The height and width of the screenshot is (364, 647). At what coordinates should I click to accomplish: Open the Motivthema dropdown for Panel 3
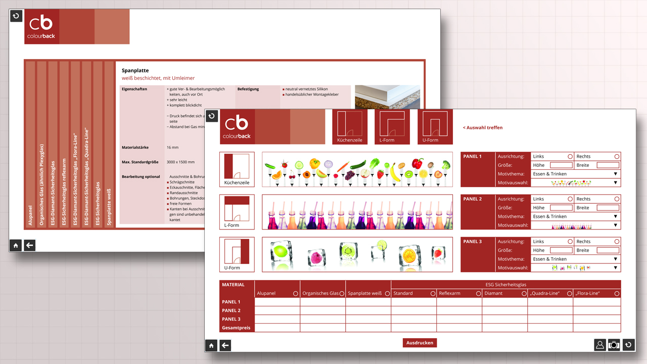coord(615,259)
